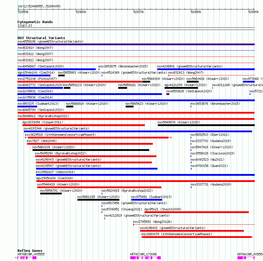This screenshot has width=263, height=261.
Task: Click nsv4211168 gnomAD variant label
Action: (x=237, y=85)
